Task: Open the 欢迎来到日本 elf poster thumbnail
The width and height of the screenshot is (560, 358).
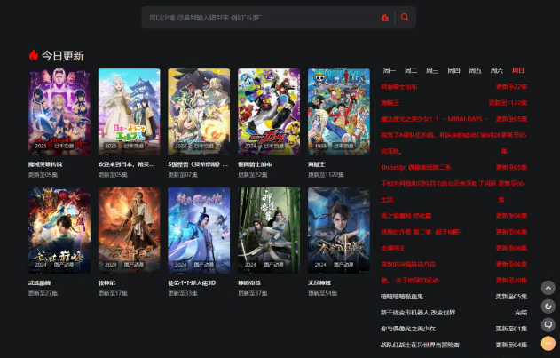Action: [x=130, y=112]
